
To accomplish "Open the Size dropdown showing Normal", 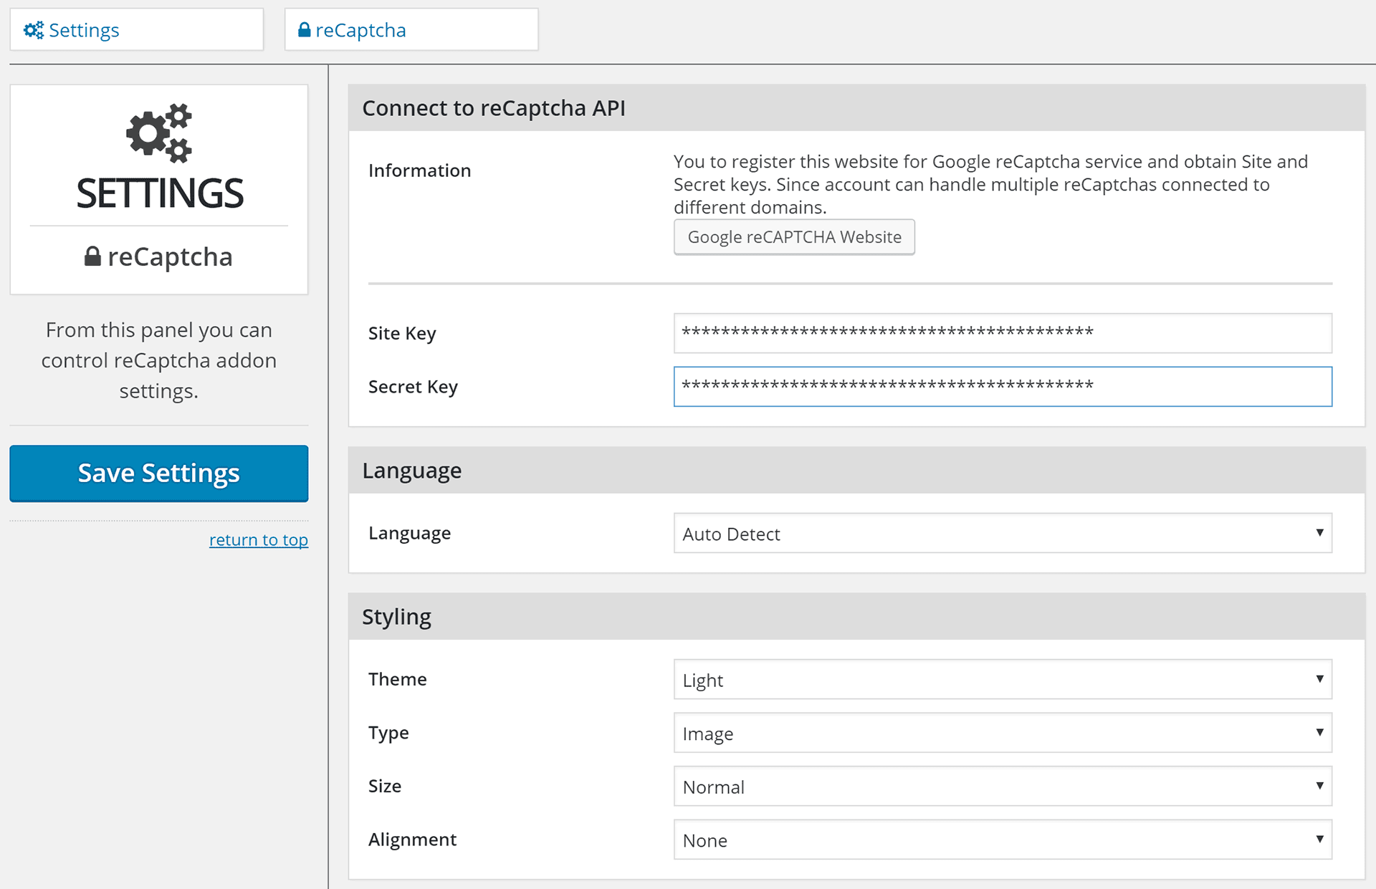I will pos(1003,787).
